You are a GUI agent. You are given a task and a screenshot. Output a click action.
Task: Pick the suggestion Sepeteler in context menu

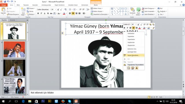(134, 36)
